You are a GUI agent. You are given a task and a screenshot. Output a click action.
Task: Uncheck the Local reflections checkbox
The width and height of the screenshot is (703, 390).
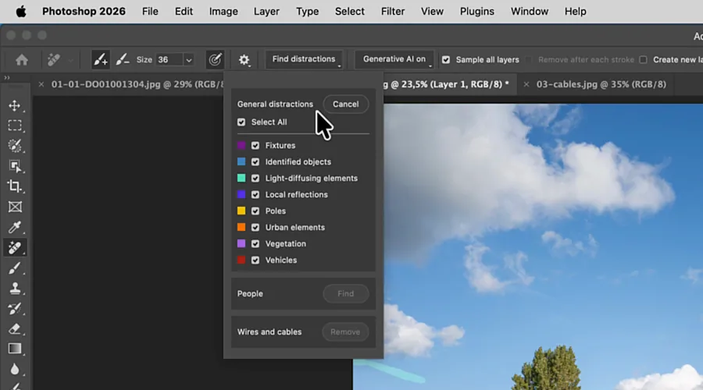coord(255,195)
